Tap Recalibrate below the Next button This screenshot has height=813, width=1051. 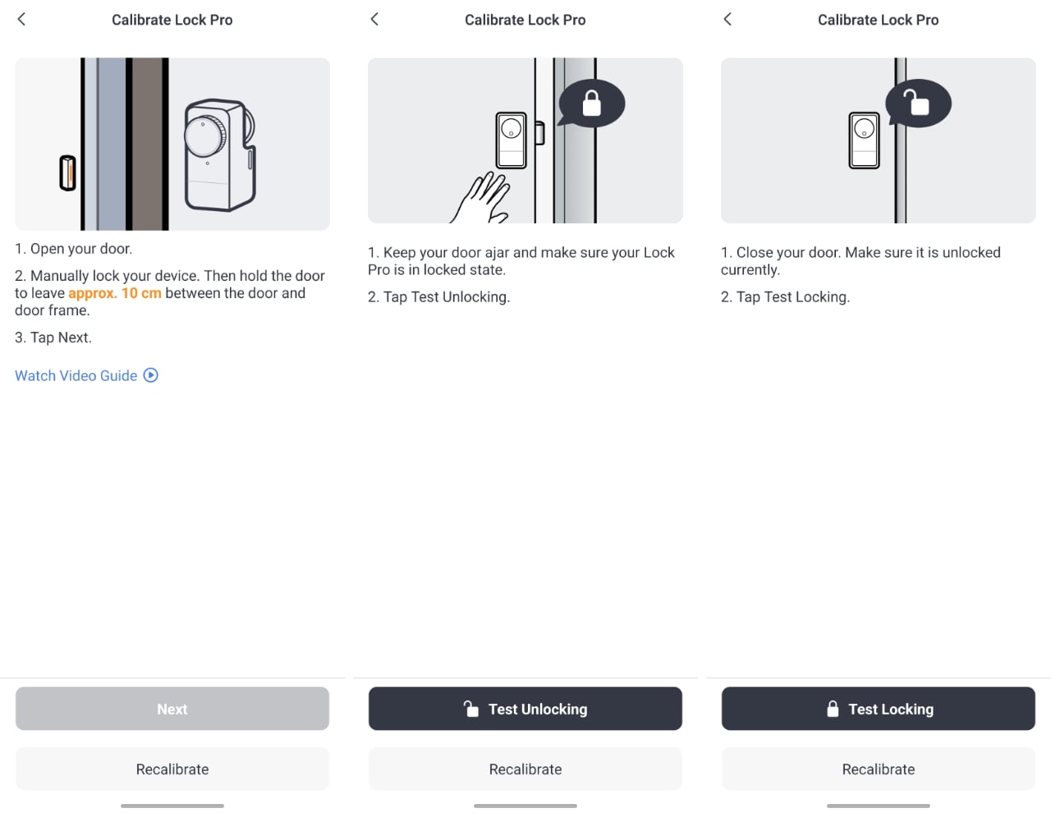172,769
